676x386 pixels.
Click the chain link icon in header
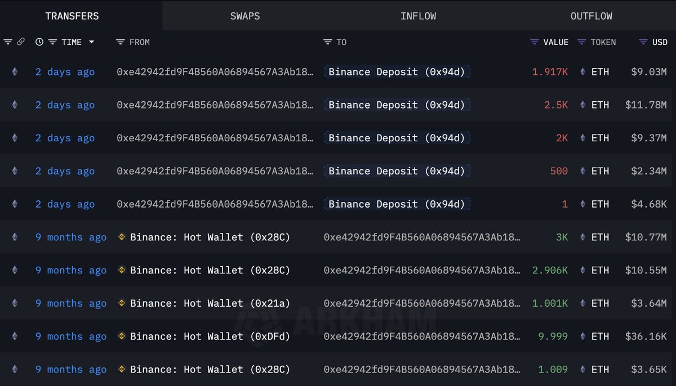coord(21,42)
